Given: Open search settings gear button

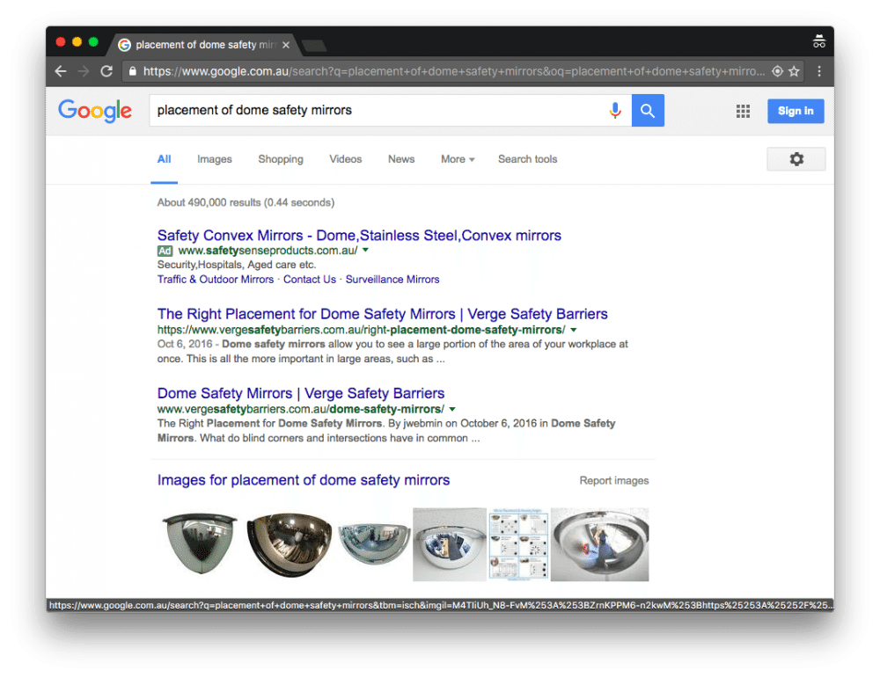Looking at the screenshot, I should tap(796, 159).
